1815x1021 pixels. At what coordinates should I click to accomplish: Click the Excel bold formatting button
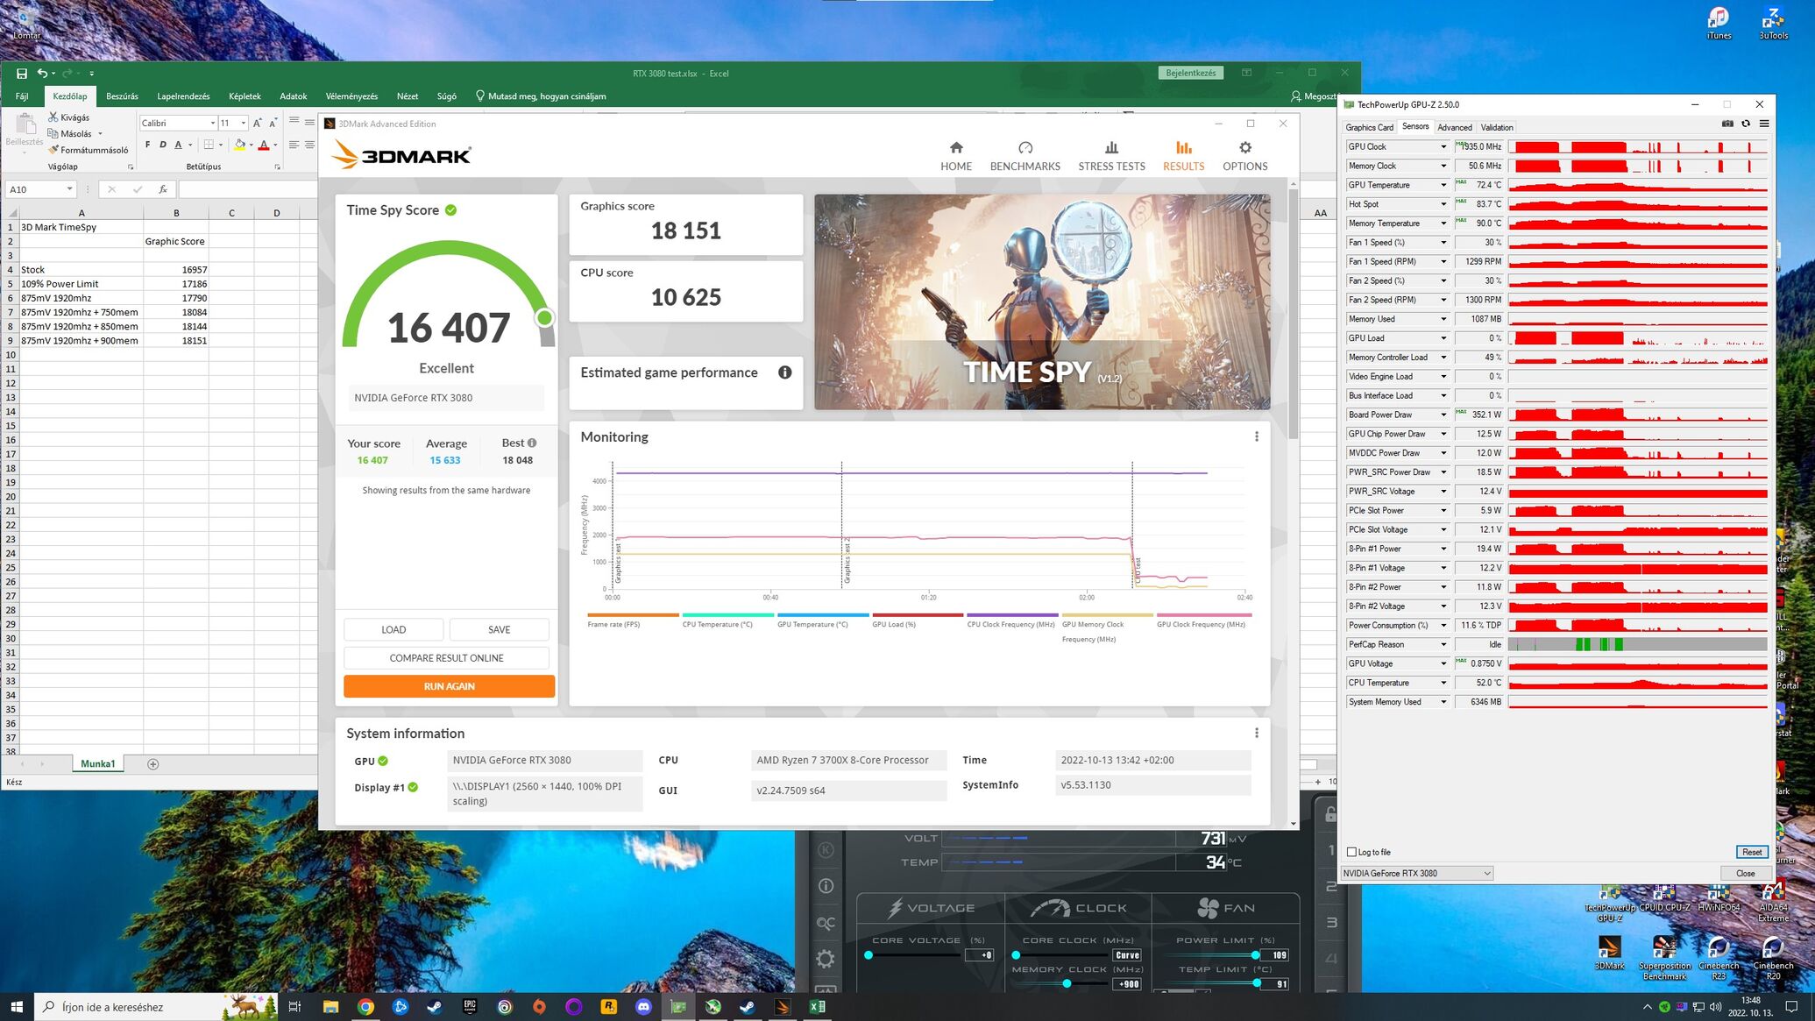pos(147,145)
